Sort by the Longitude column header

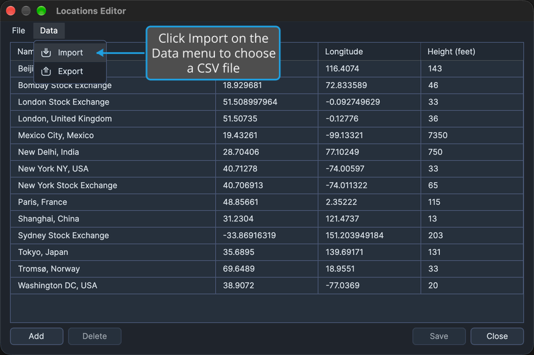(370, 52)
